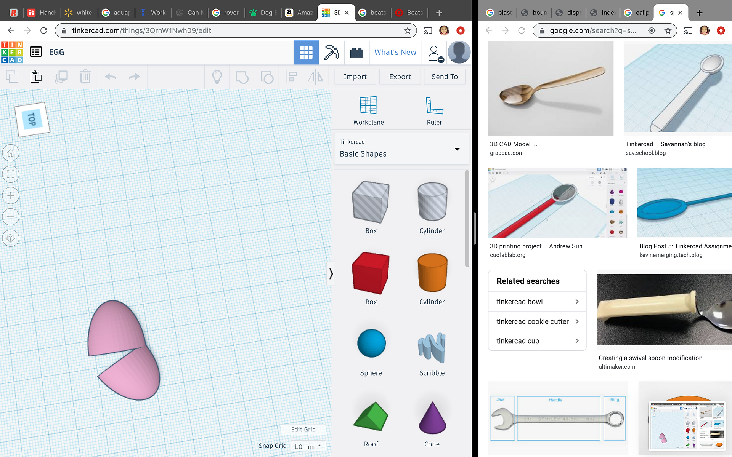This screenshot has width=732, height=457.
Task: Click the Align tool icon
Action: 292,77
